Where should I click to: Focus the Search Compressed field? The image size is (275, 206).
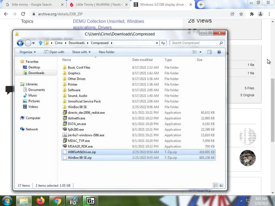point(197,43)
